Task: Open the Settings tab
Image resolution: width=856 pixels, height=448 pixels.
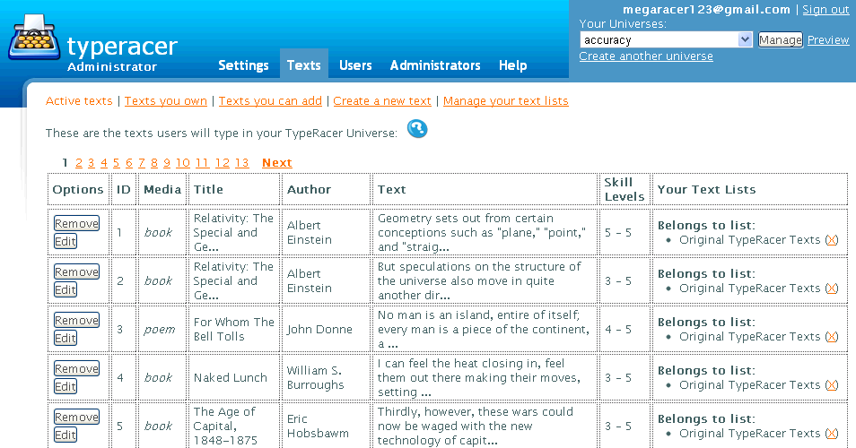Action: [x=243, y=65]
